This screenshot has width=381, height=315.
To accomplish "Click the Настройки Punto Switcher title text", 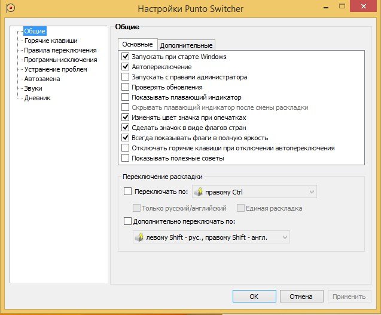I will (190, 9).
